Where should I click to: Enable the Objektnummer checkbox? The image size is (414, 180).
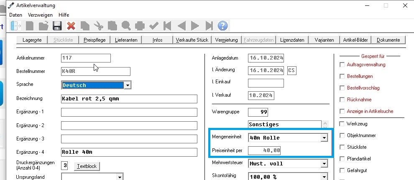click(342, 135)
